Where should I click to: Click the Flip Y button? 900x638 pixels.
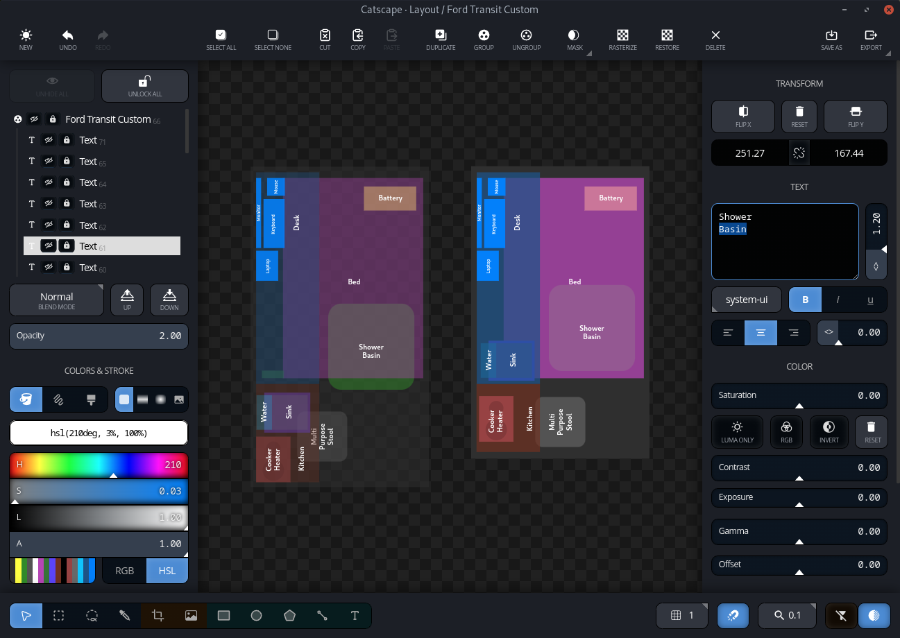point(856,117)
